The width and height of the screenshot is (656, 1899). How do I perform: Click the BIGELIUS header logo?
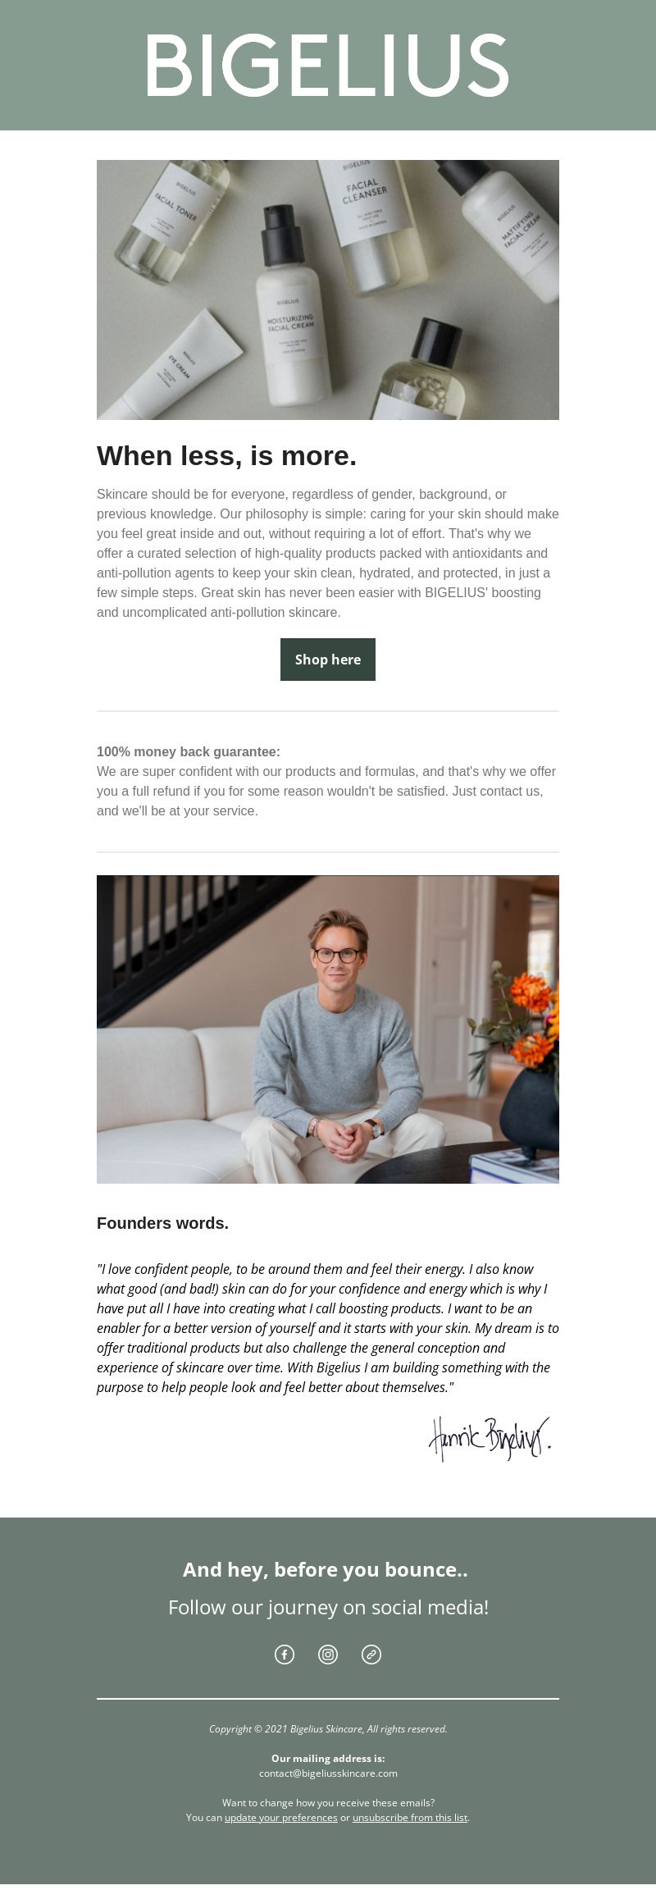point(328,65)
